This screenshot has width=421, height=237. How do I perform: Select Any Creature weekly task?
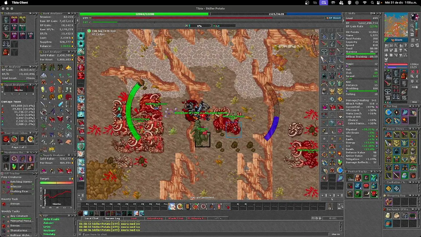tap(19, 216)
